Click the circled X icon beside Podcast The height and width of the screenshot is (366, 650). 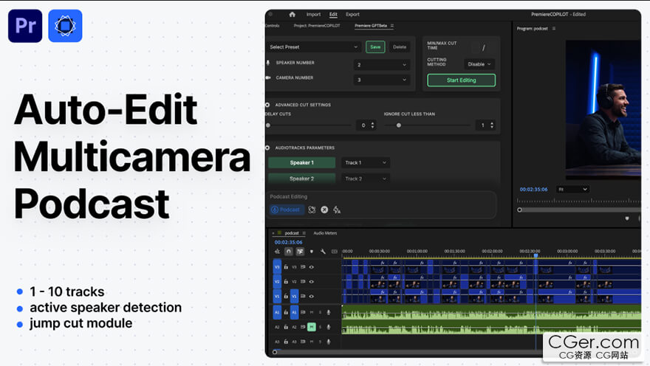pos(324,210)
